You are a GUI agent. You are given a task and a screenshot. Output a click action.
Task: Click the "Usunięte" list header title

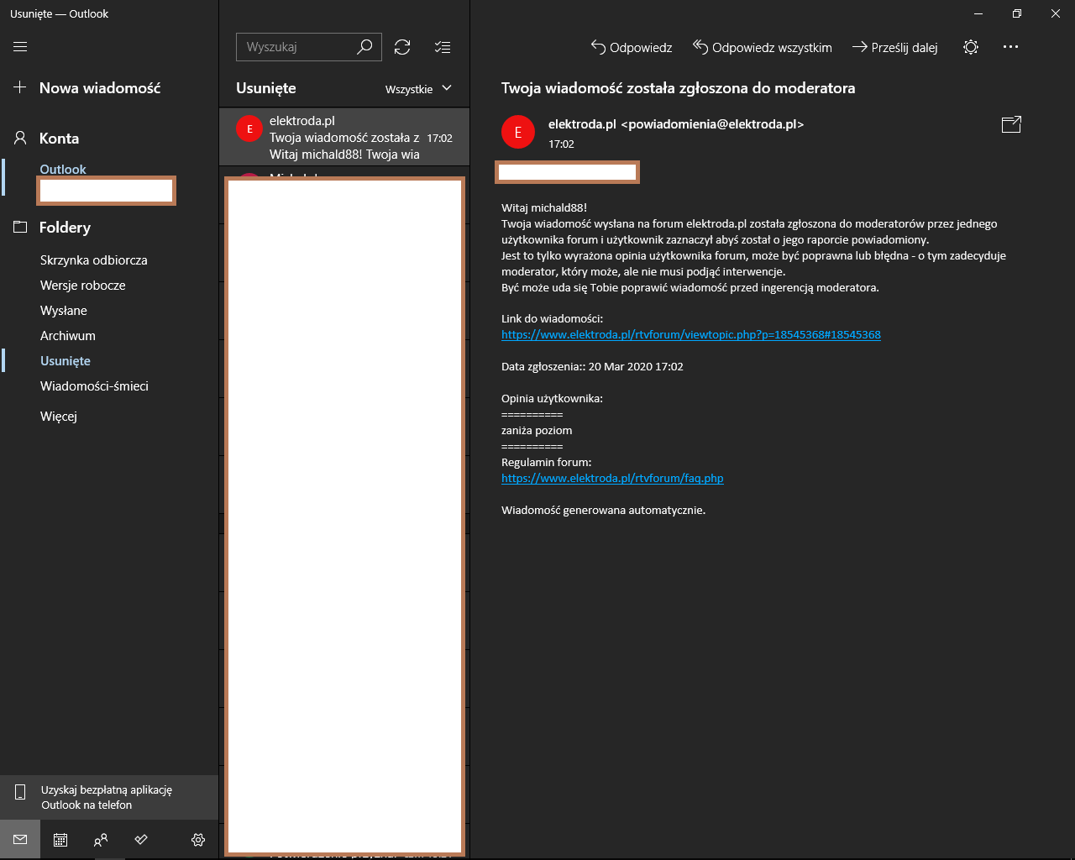click(266, 88)
